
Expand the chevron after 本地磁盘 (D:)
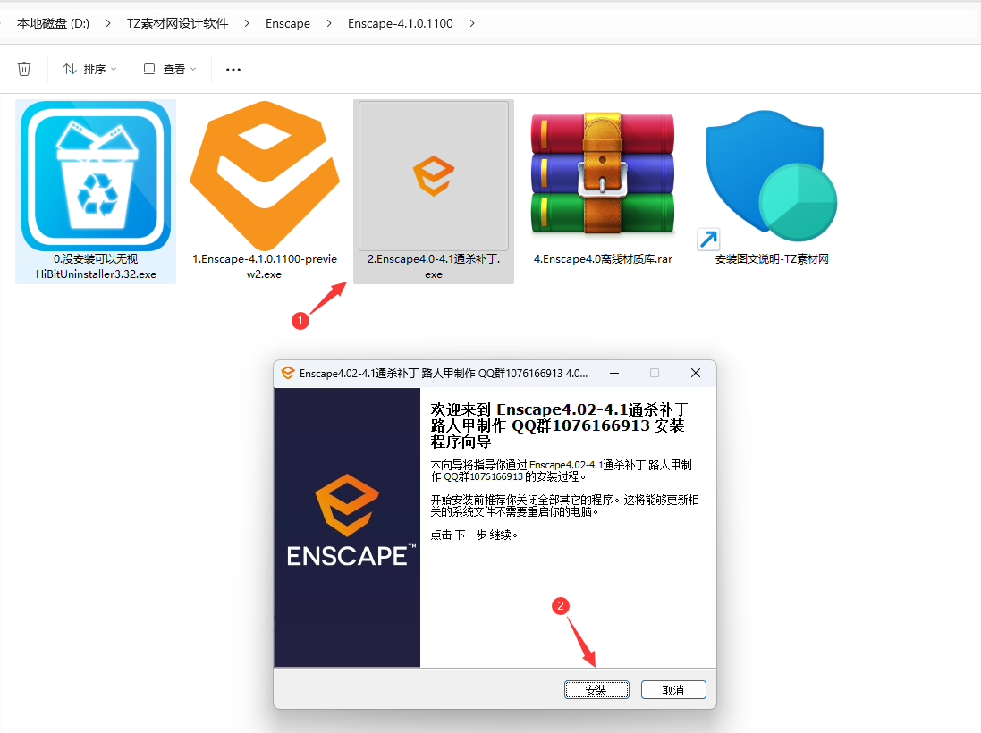(x=108, y=23)
